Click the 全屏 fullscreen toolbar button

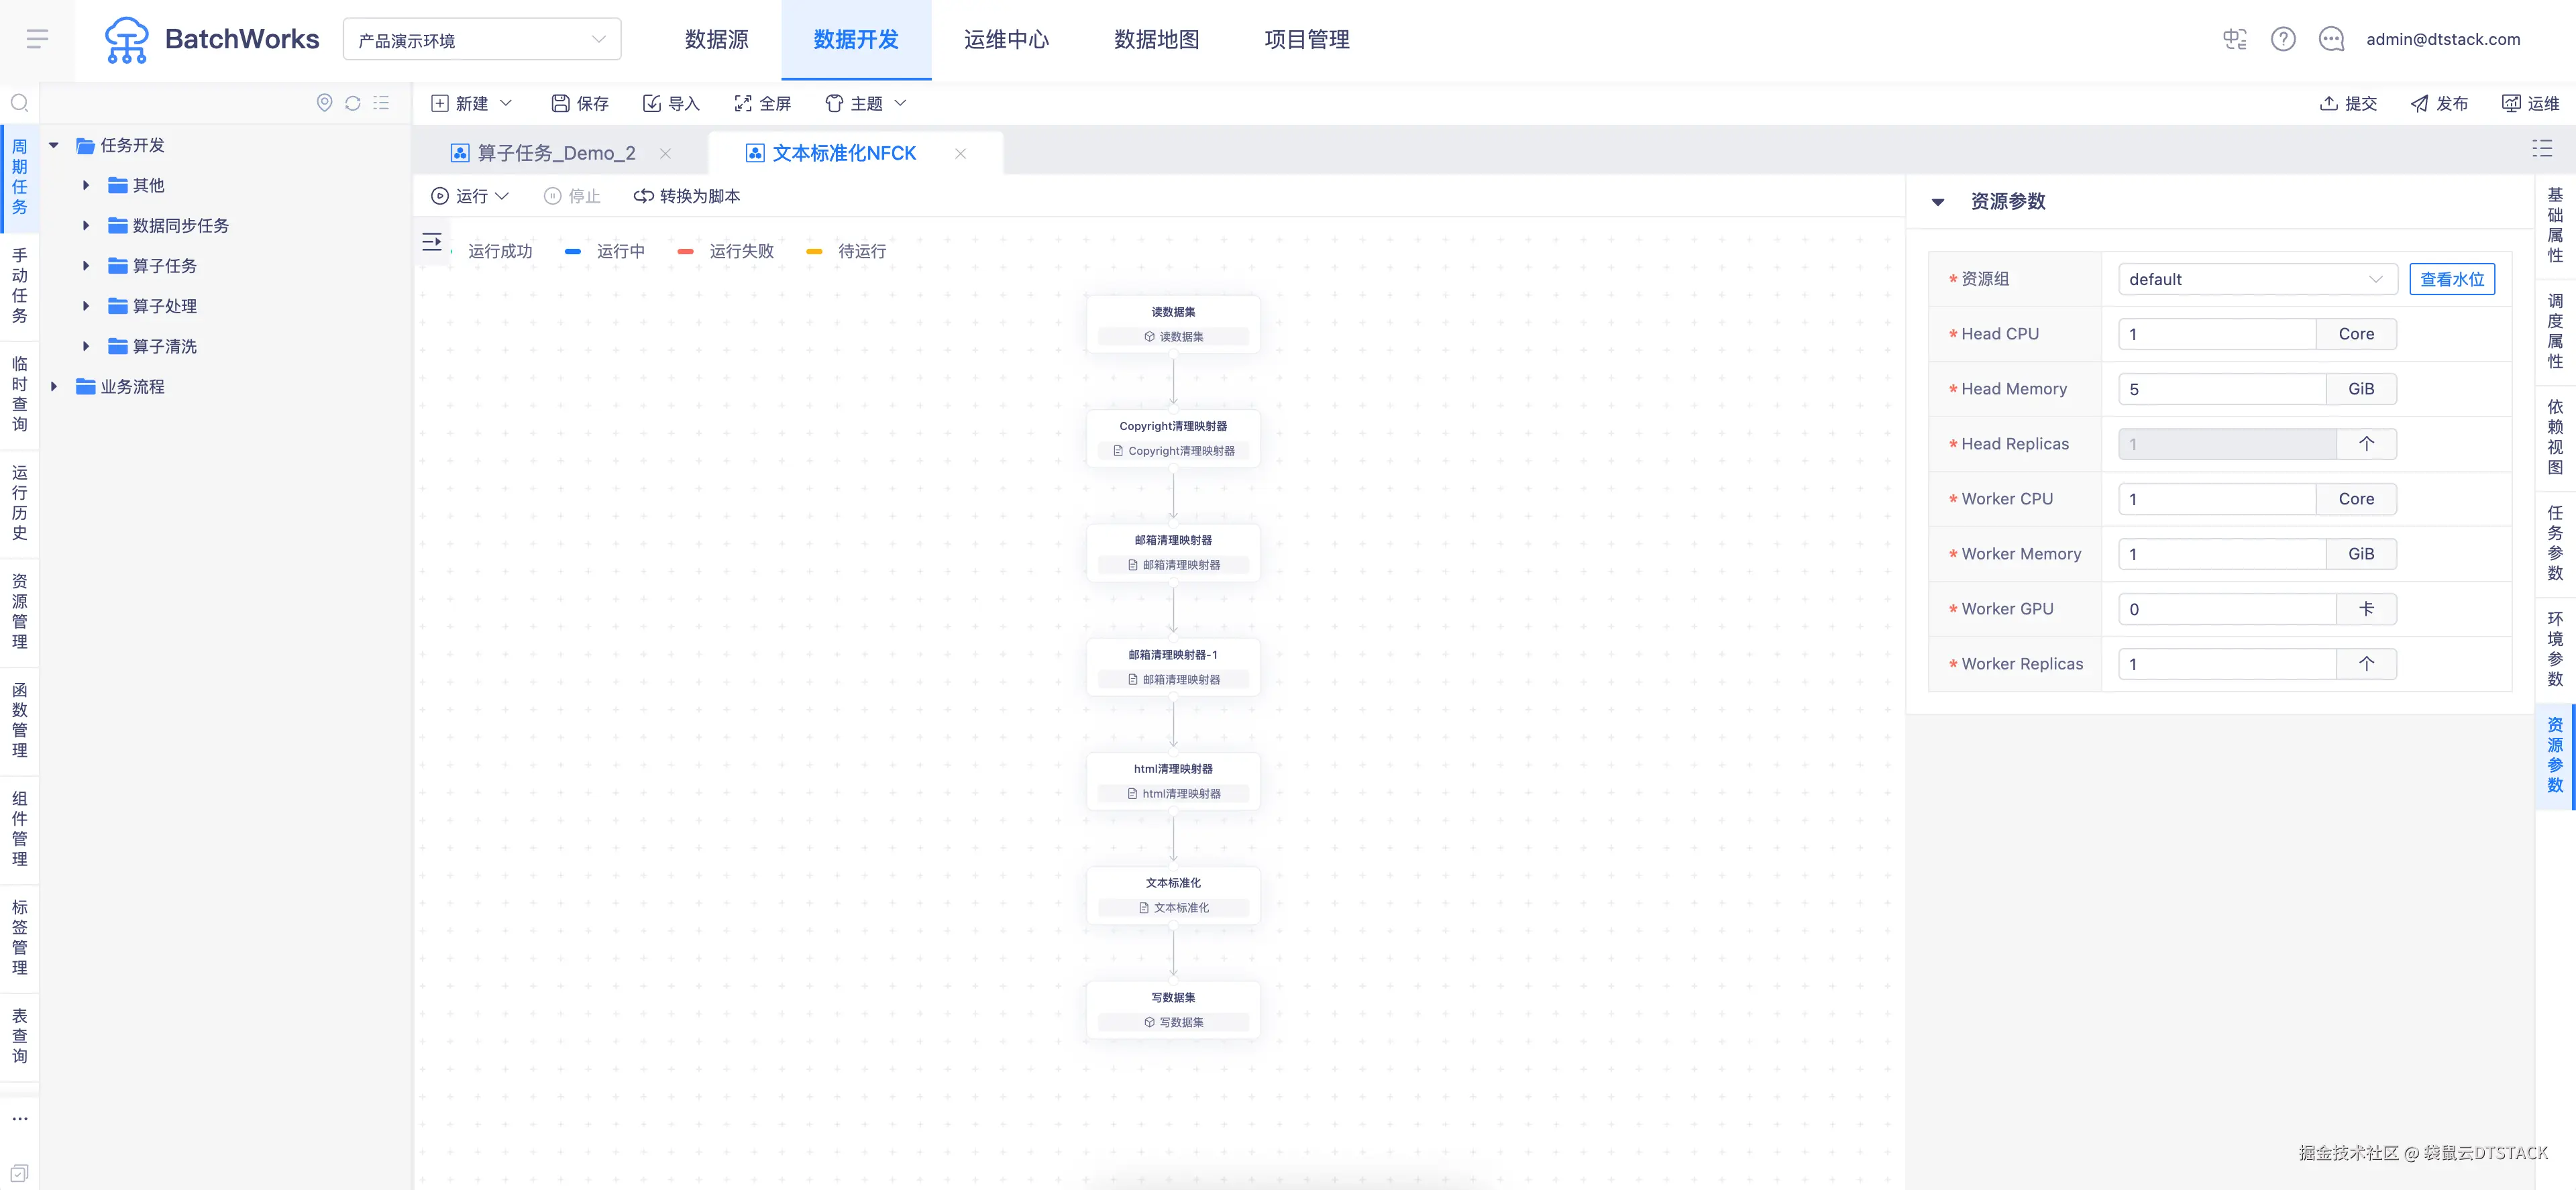click(762, 103)
